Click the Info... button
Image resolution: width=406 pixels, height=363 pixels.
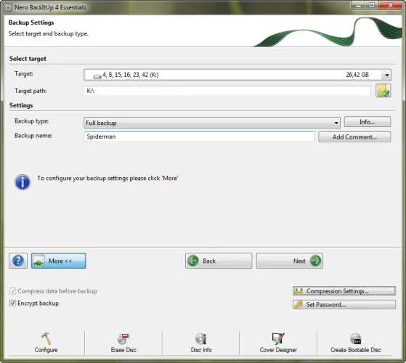(x=368, y=122)
